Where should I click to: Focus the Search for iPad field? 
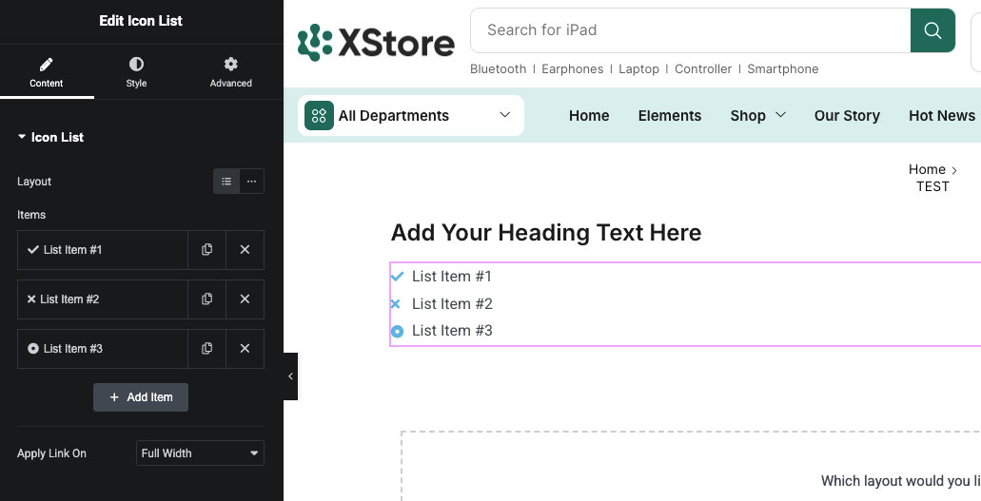690,30
